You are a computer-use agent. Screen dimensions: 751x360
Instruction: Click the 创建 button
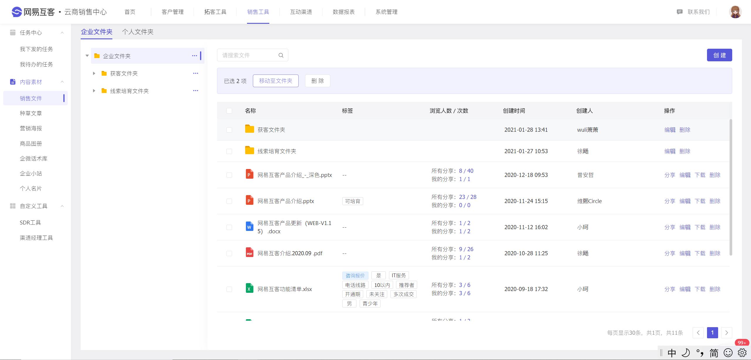tap(719, 55)
